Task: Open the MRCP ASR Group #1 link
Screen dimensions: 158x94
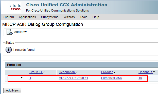Action: click(74, 78)
